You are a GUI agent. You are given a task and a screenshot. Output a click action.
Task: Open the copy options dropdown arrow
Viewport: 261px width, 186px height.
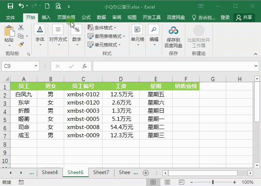[27, 36]
